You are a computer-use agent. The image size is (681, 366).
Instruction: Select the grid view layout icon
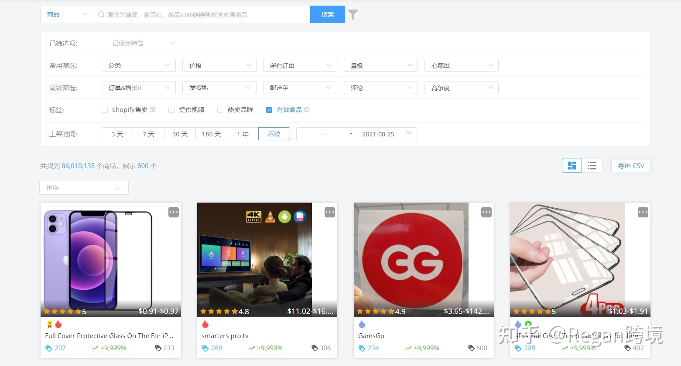[571, 166]
